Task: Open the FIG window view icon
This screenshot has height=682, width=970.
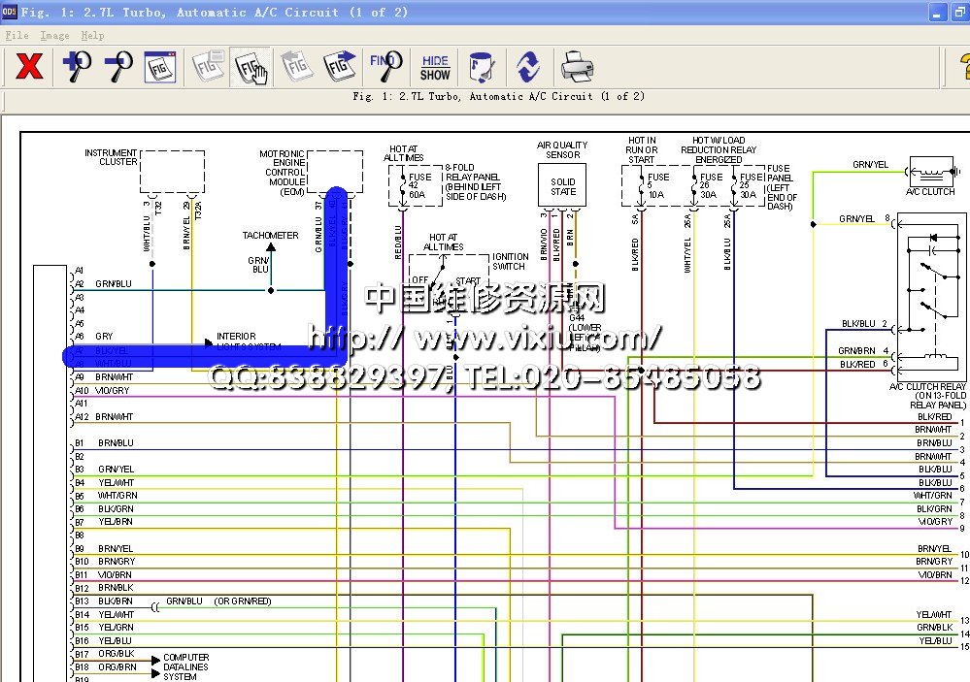Action: 160,67
